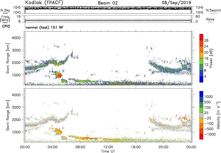Click the 'Nave' legend label
This screenshot has width=221, height=153.
pos(210,19)
